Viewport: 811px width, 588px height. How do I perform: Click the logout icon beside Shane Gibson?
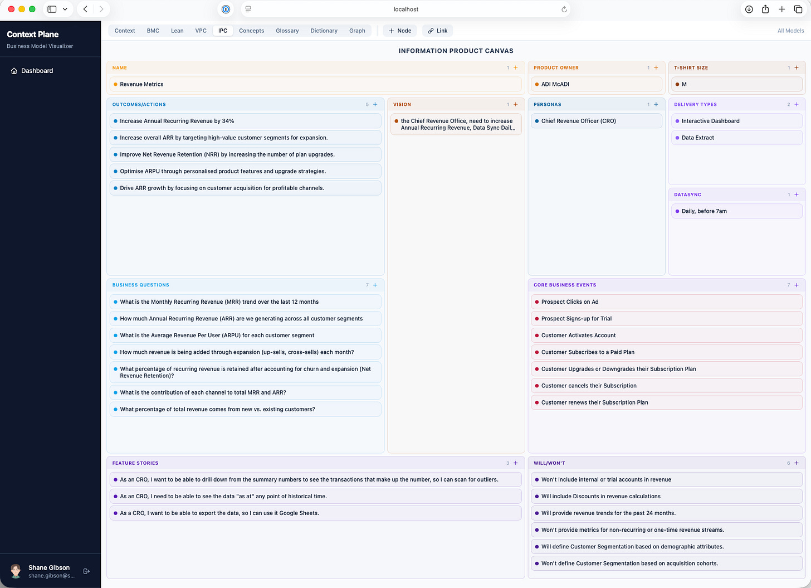86,571
